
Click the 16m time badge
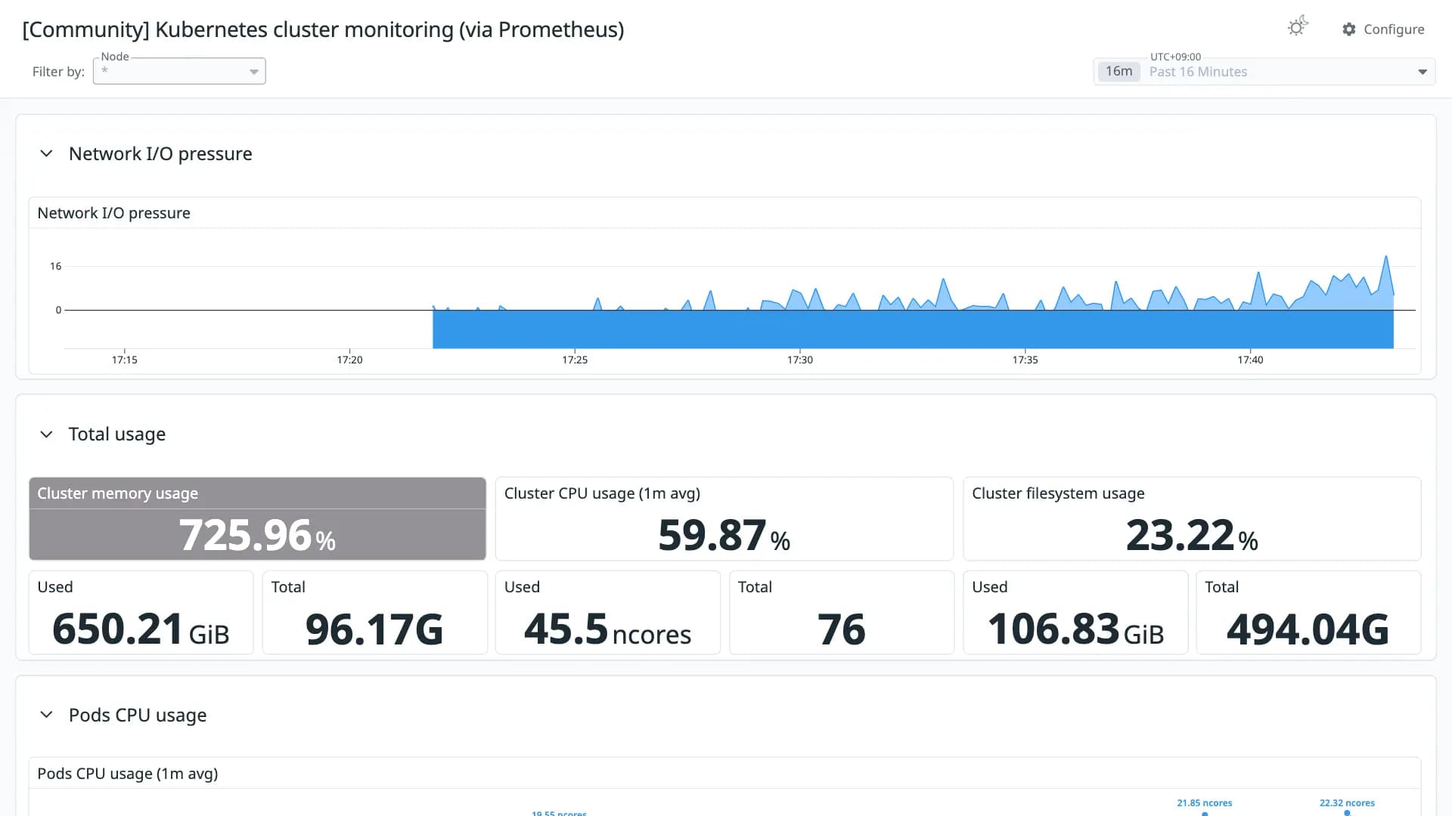pyautogui.click(x=1118, y=71)
